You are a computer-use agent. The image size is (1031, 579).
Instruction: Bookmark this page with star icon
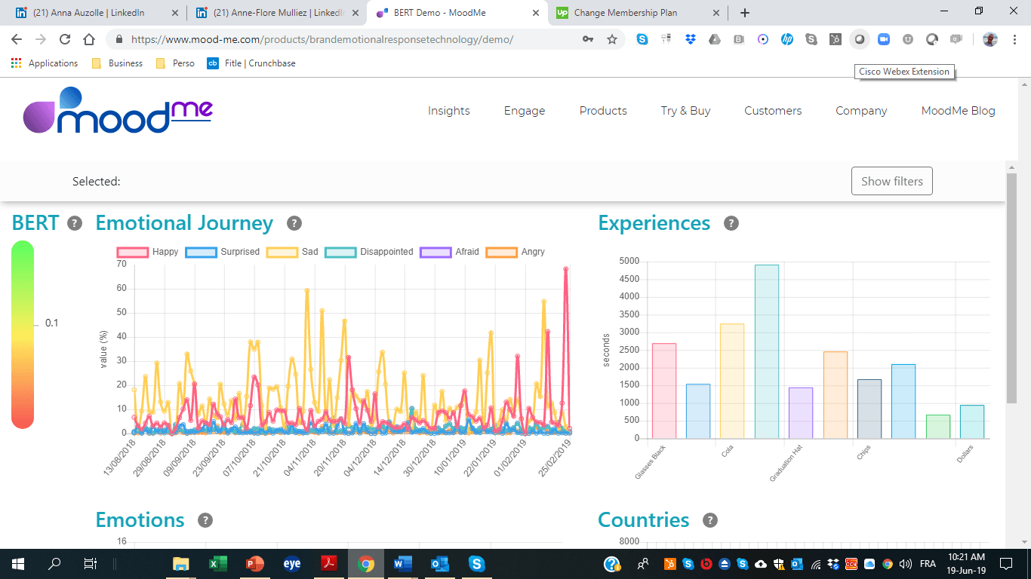[612, 40]
